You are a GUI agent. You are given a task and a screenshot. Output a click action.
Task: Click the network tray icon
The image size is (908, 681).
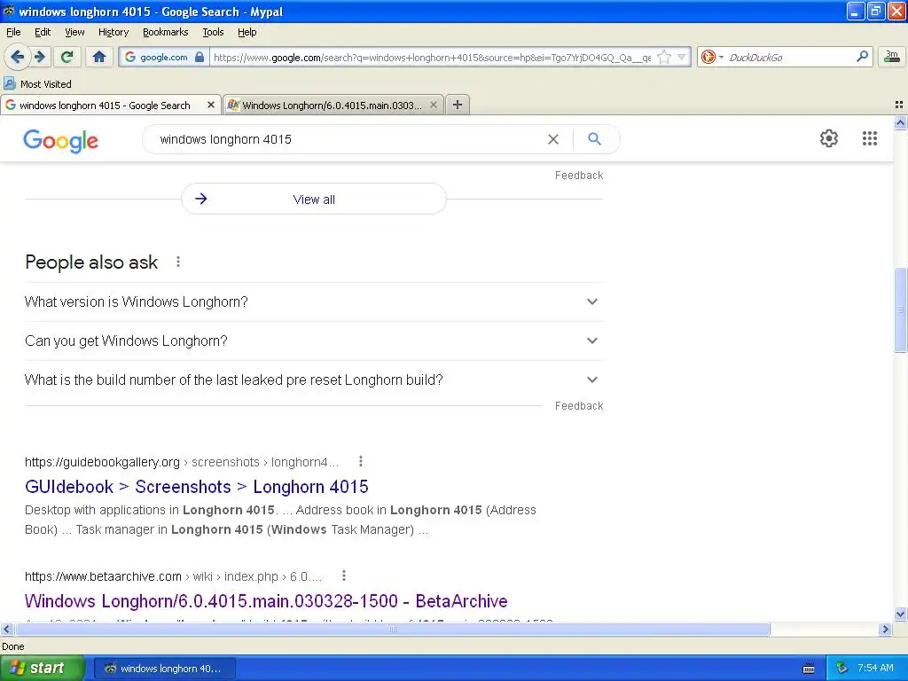[841, 669]
